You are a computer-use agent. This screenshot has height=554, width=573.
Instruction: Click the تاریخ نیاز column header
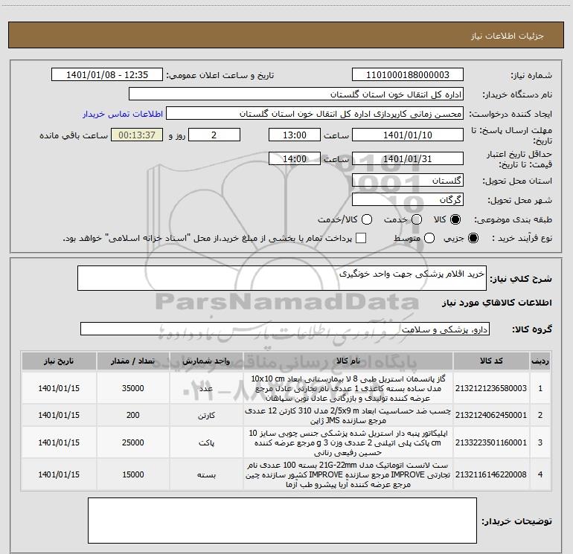(x=59, y=361)
